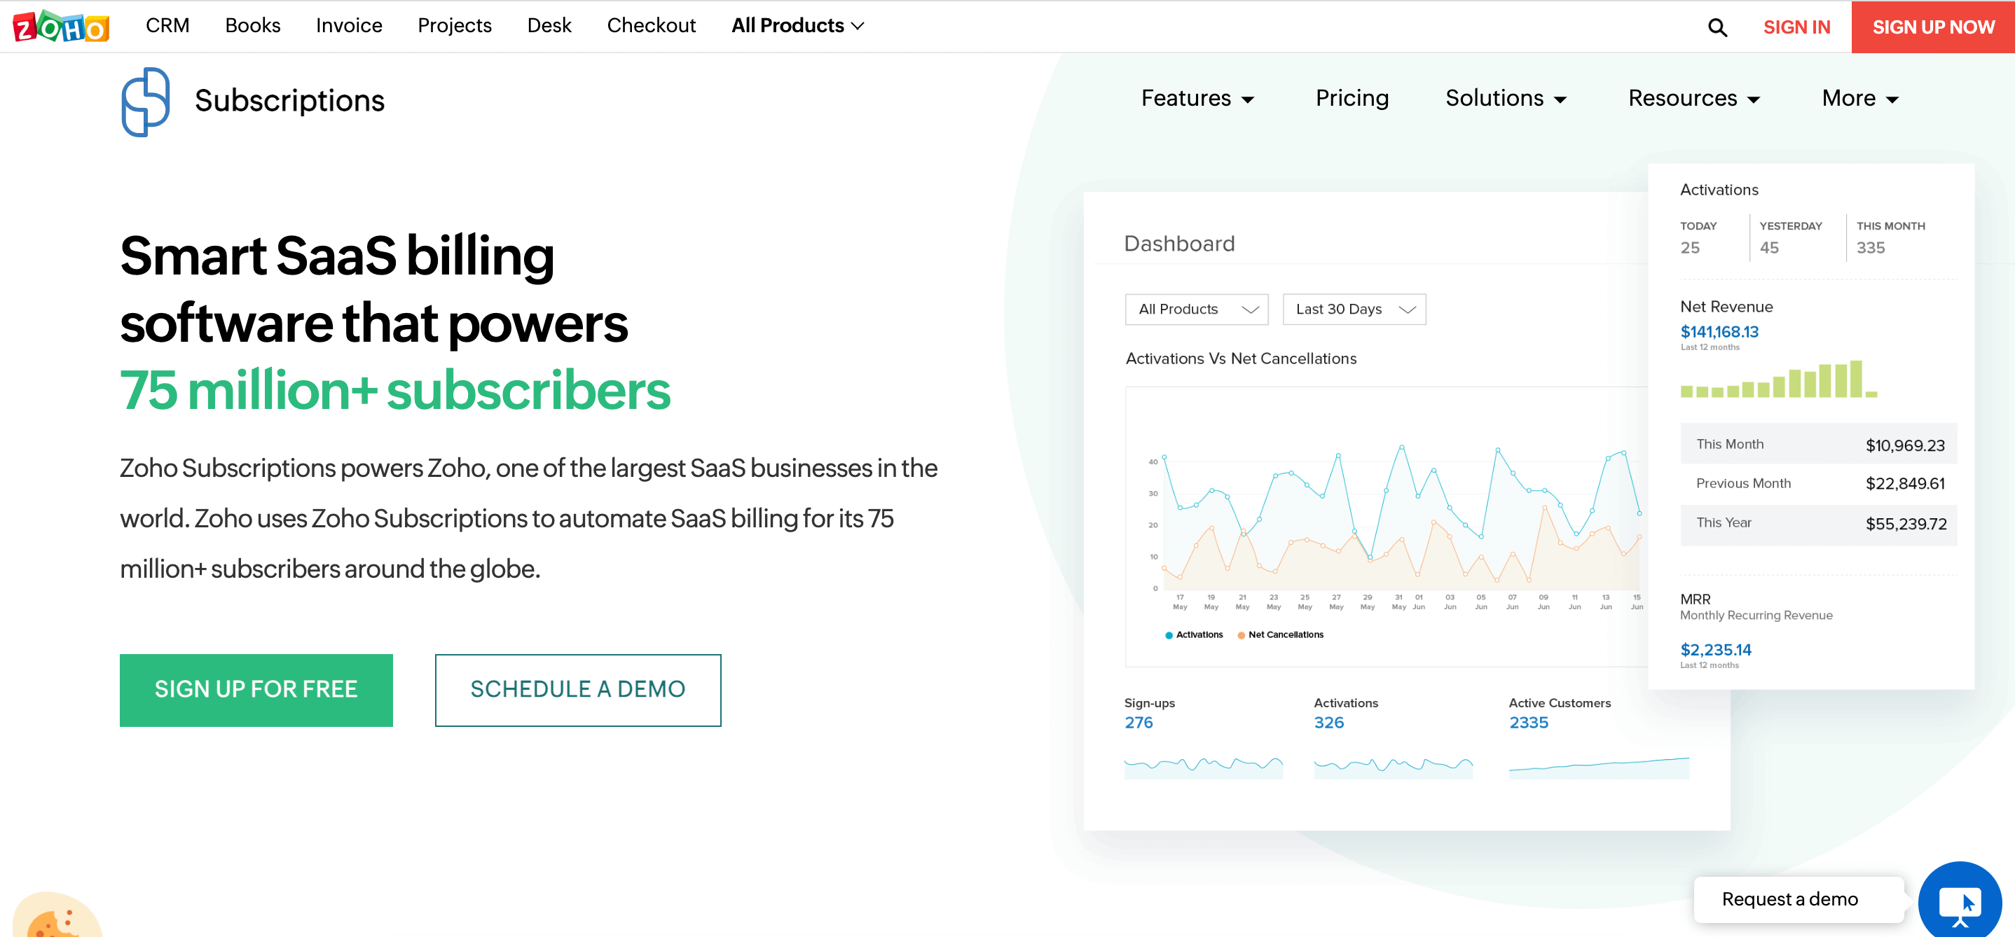
Task: Expand the Features dropdown
Action: click(1197, 99)
